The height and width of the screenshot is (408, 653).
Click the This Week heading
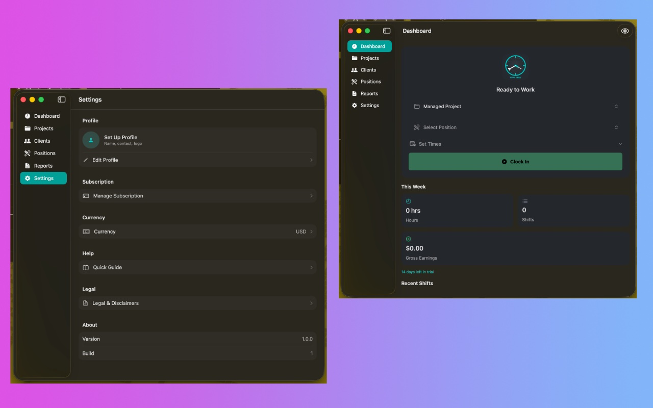pyautogui.click(x=413, y=187)
